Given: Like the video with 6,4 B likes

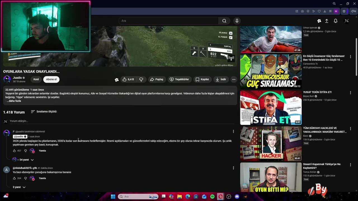Looking at the screenshot, I should [x=128, y=79].
